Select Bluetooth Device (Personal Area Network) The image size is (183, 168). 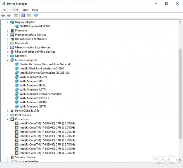[x=45, y=64]
